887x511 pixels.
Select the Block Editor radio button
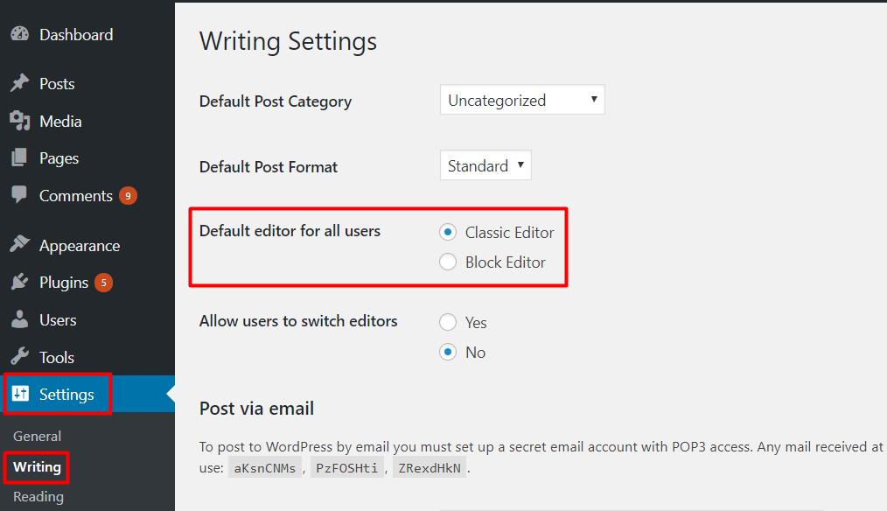click(448, 262)
